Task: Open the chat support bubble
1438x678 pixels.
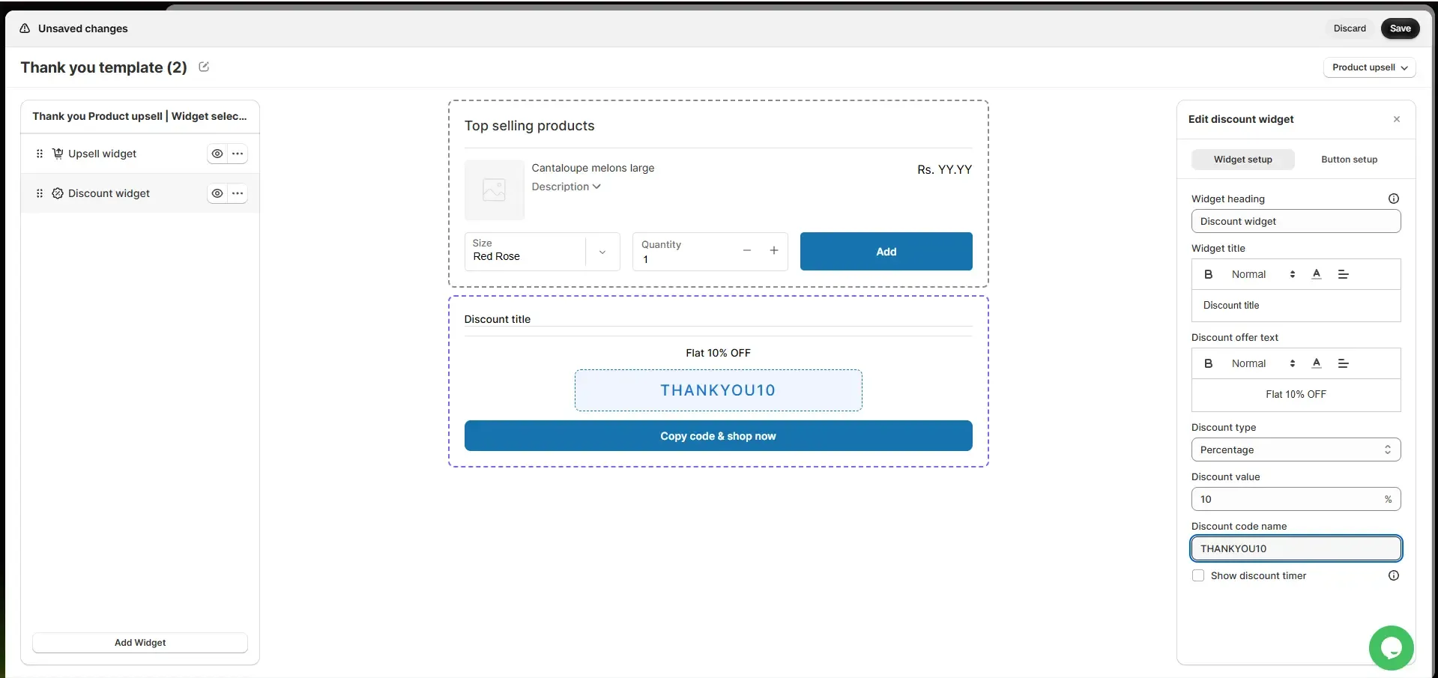Action: tap(1392, 648)
